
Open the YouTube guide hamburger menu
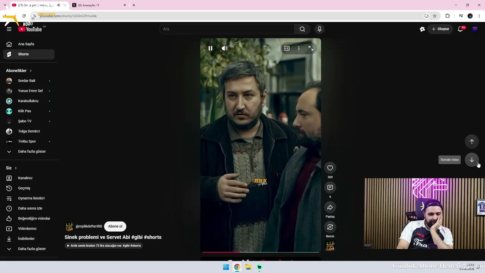point(9,29)
